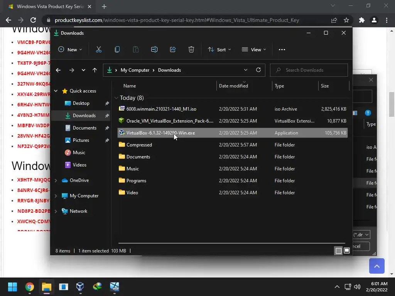Open the taskbar clock and date
The height and width of the screenshot is (296, 395).
click(376, 287)
